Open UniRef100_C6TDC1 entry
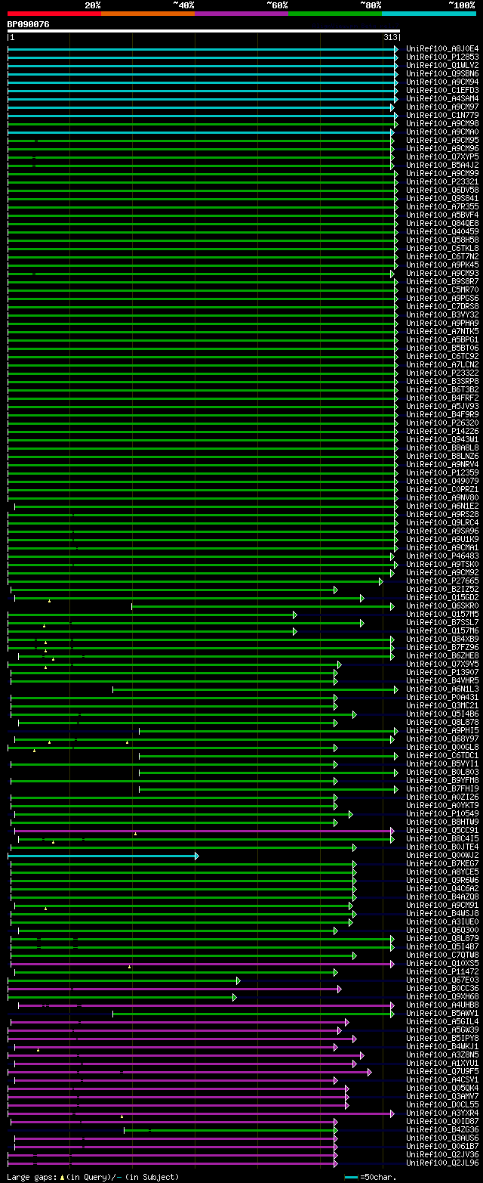Viewport: 483px width, 1183px height. coord(442,756)
